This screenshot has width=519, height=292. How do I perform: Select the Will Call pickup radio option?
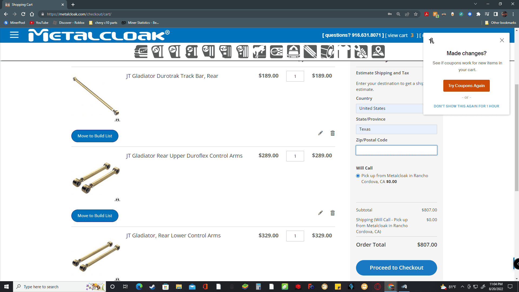click(358, 176)
